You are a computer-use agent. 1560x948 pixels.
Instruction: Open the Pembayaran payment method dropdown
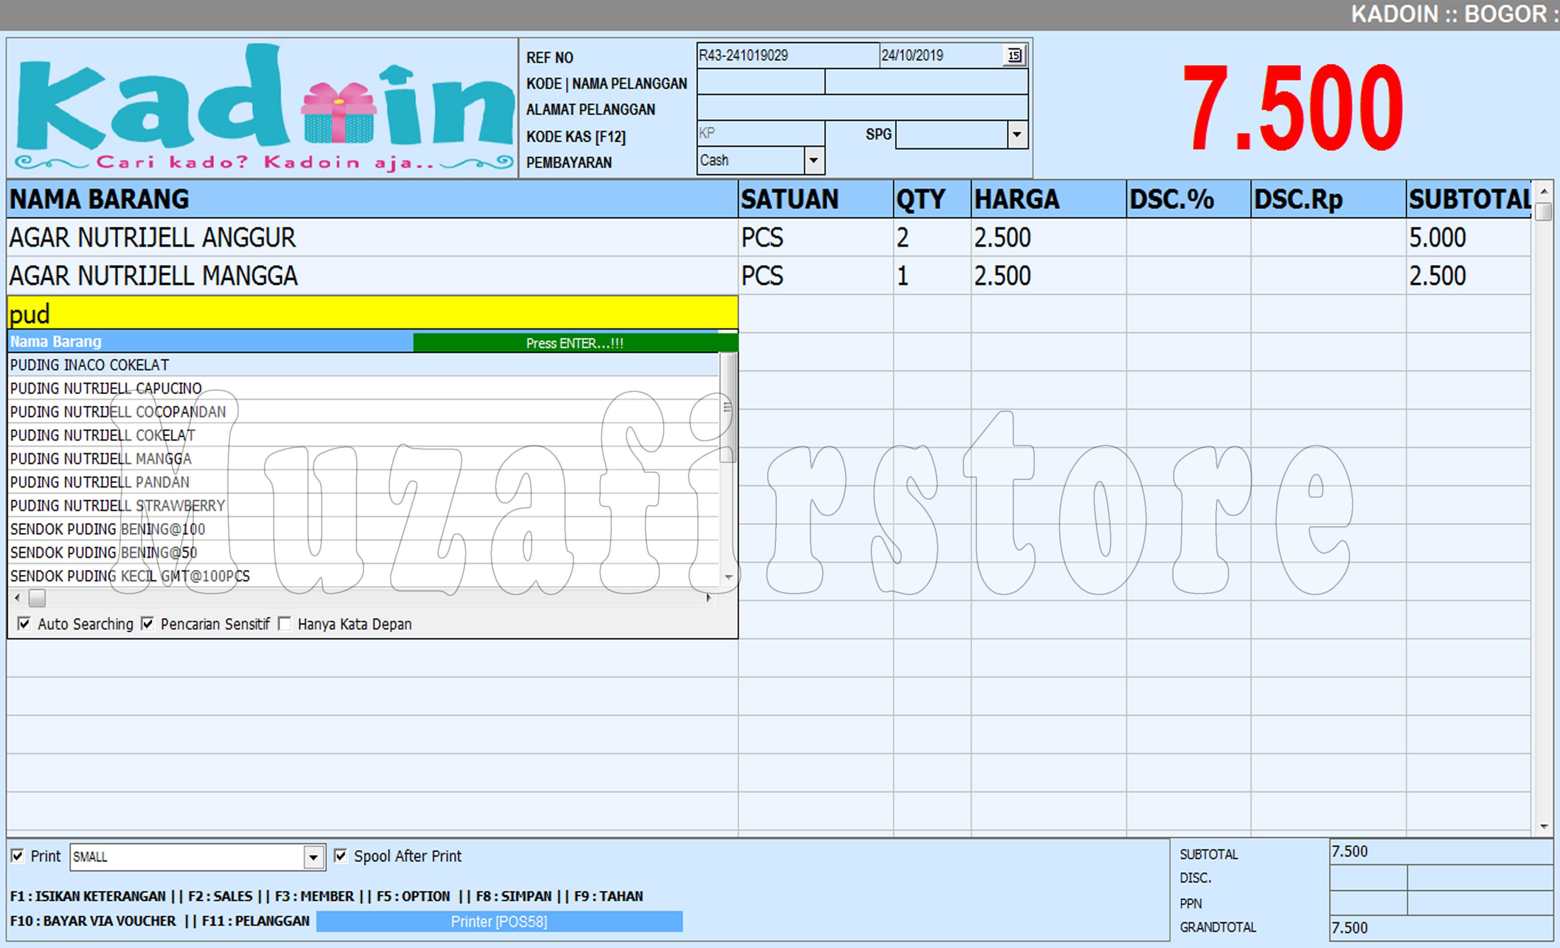[813, 160]
